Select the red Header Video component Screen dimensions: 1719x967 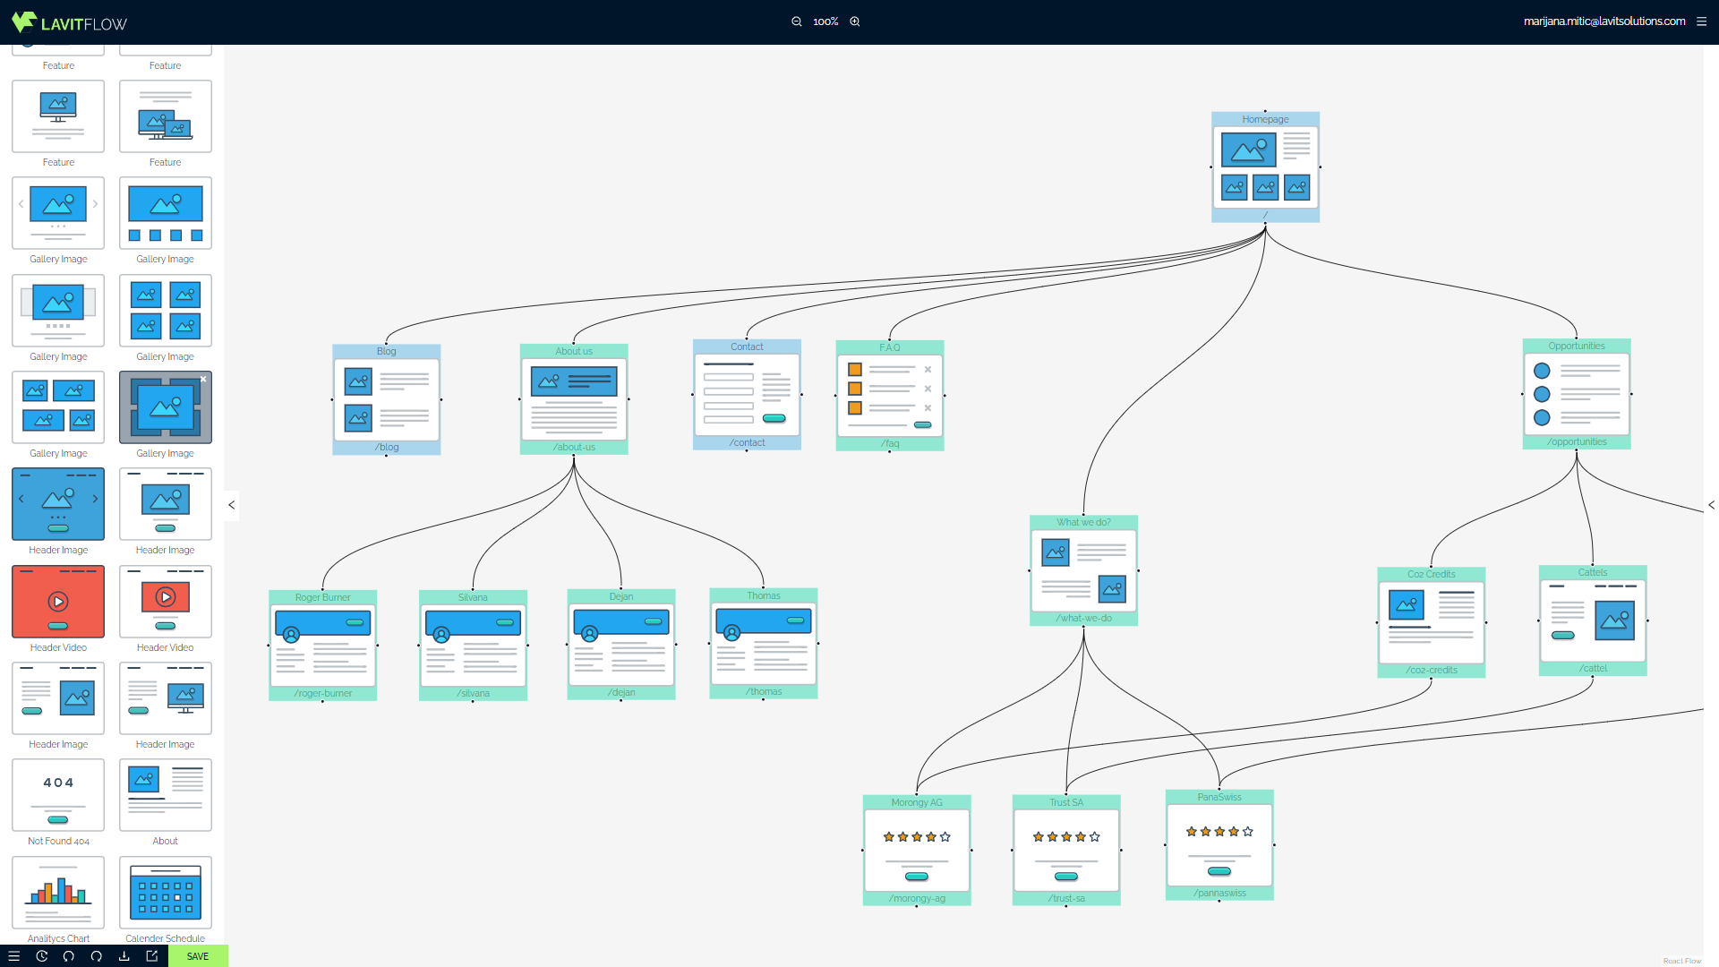(58, 602)
